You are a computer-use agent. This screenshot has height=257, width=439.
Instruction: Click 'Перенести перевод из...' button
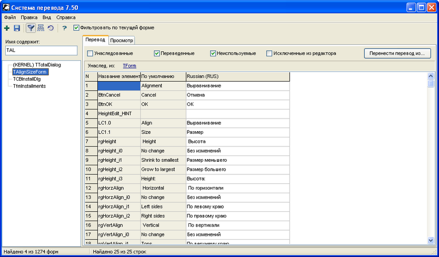[x=397, y=53]
